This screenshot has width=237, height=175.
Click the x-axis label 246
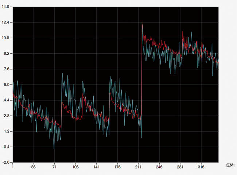tap(159, 167)
